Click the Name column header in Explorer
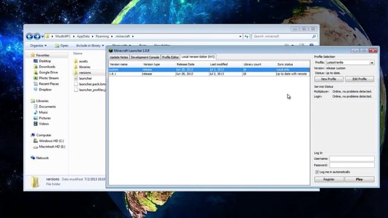Viewport: 388px width, 218px height. [x=78, y=53]
